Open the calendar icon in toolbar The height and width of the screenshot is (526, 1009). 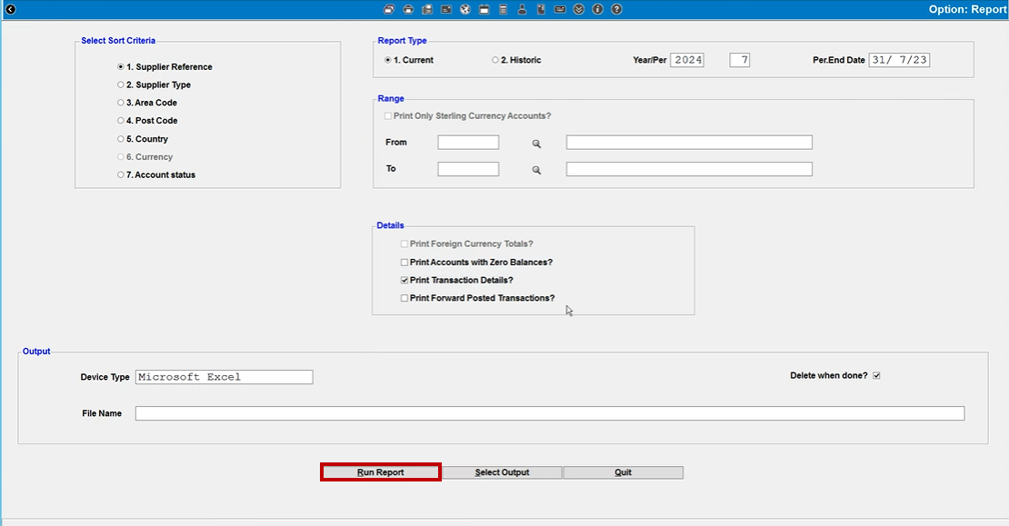[484, 9]
